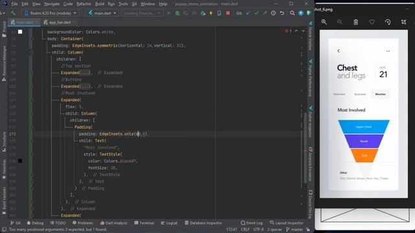Open the Event Log
Viewport: 415px width, 233px height.
click(x=252, y=223)
